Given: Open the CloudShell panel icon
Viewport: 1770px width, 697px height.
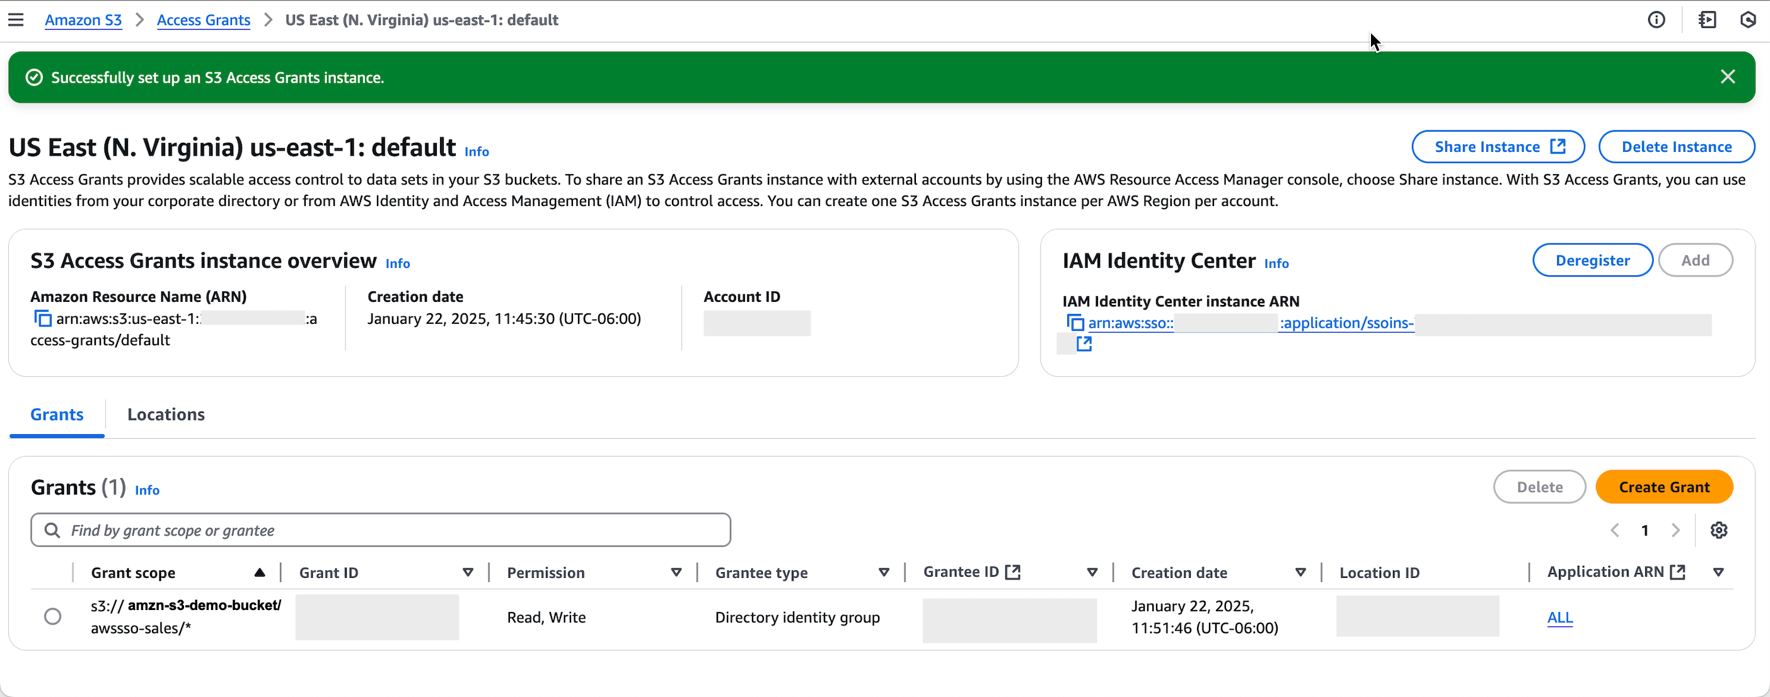Looking at the screenshot, I should 1707,20.
